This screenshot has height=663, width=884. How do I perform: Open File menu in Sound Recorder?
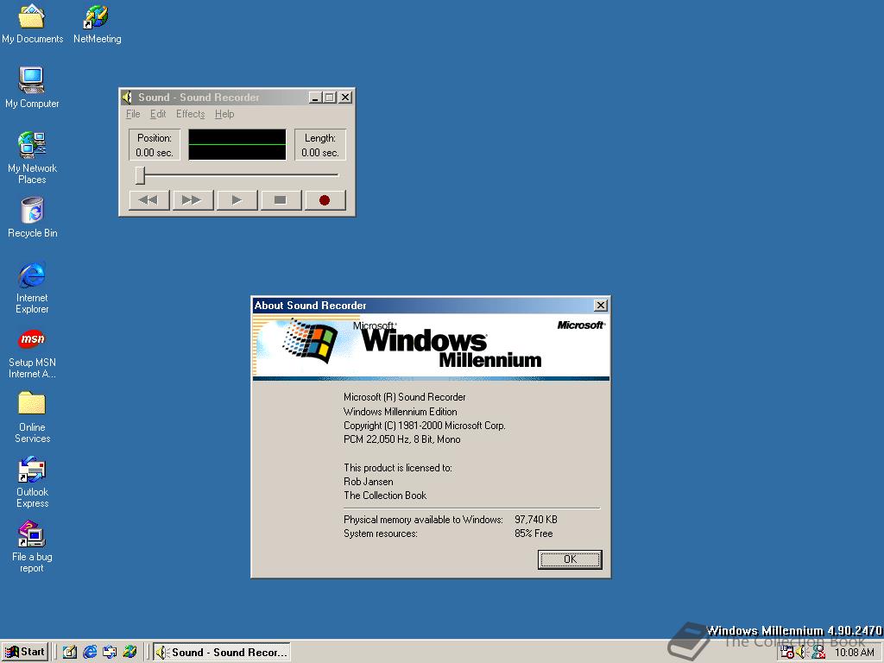tap(133, 114)
